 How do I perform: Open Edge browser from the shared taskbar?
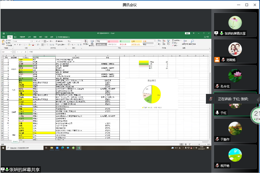point(62,148)
